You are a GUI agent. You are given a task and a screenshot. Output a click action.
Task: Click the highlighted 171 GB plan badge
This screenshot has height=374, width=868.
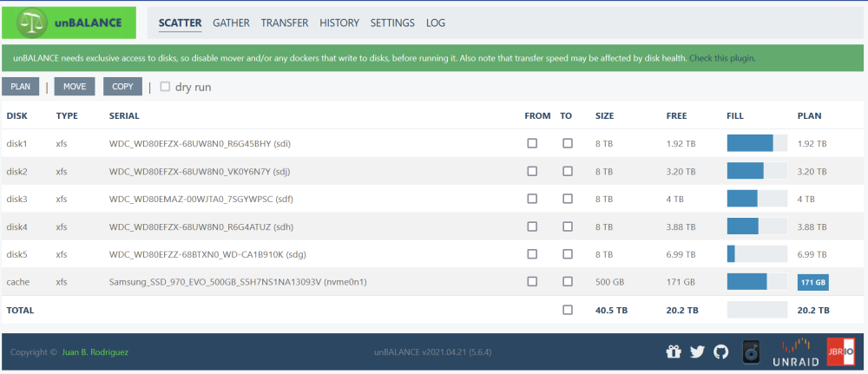(813, 282)
